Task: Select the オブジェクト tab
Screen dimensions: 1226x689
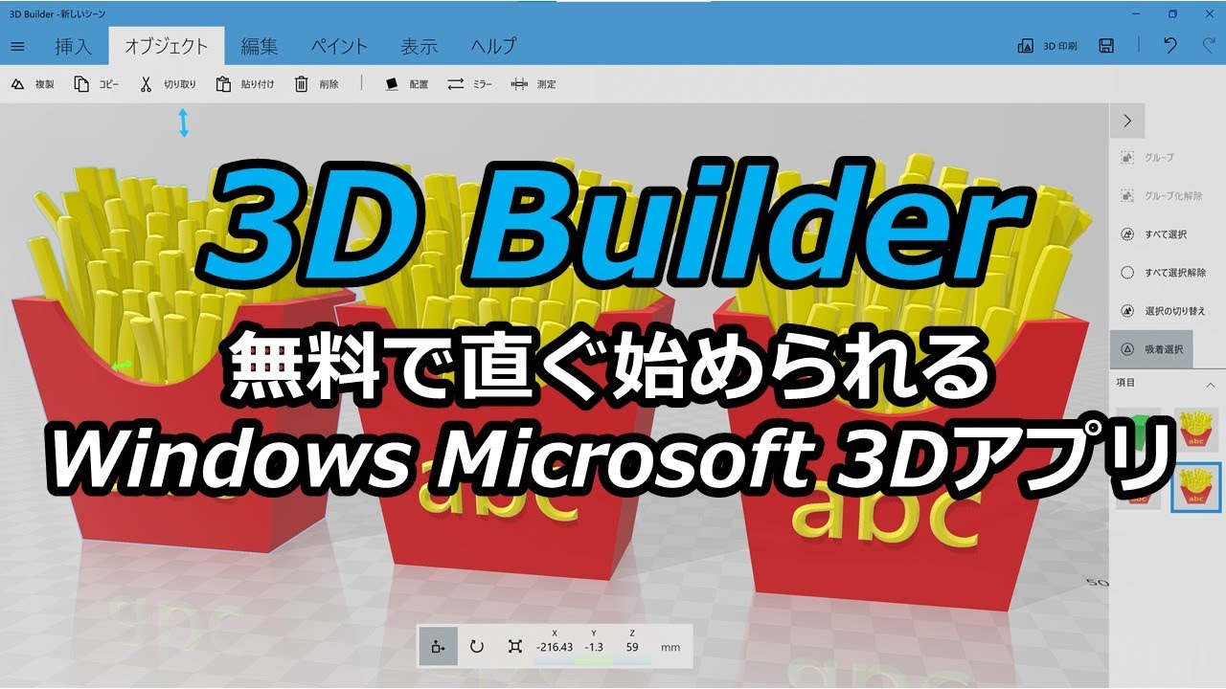Action: click(167, 46)
